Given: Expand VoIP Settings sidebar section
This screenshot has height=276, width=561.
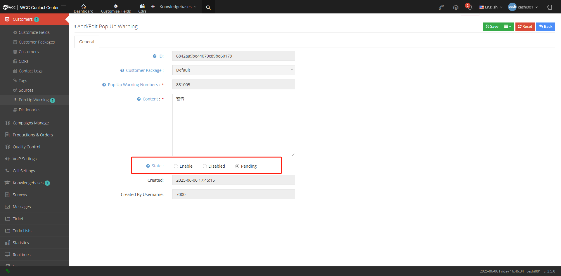Looking at the screenshot, I should pos(34,159).
